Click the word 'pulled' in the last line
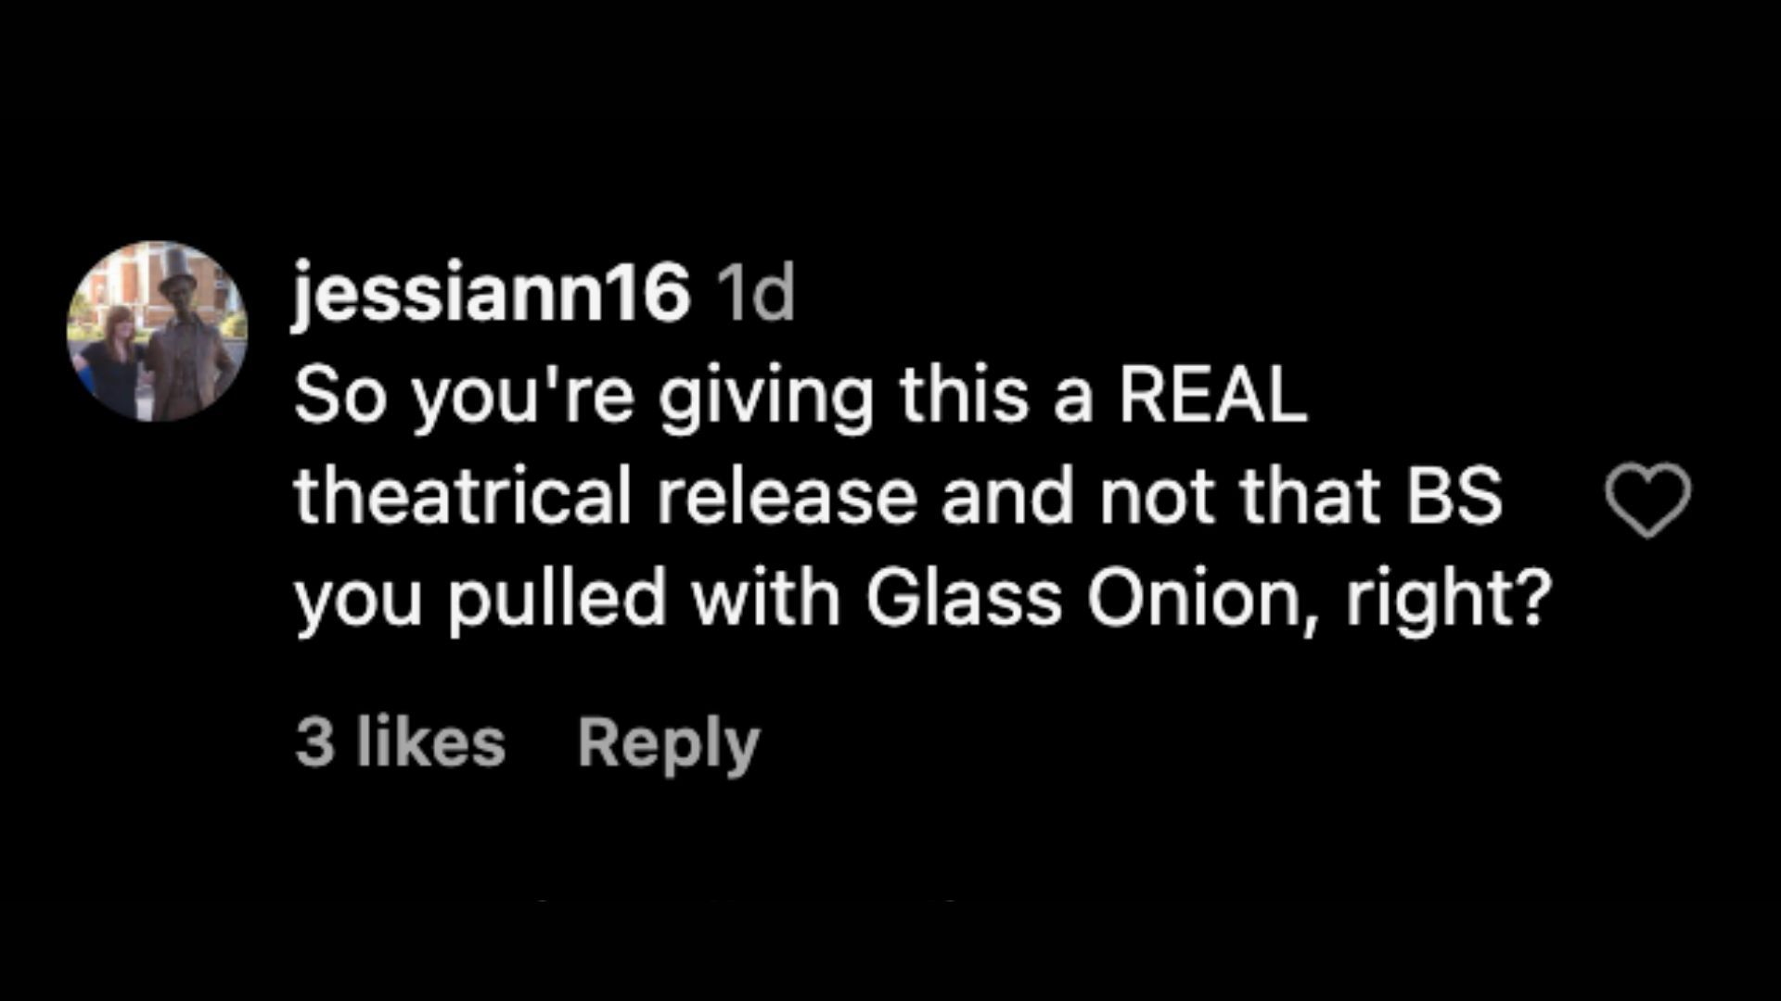This screenshot has height=1001, width=1781. [x=557, y=600]
